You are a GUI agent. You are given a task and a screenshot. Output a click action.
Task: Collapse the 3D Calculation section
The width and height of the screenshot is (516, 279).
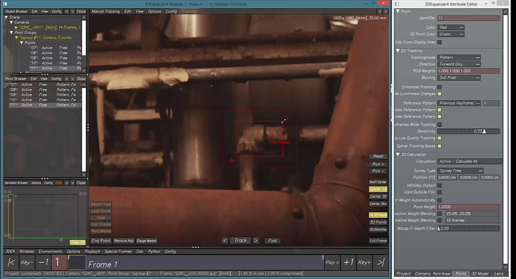coord(398,154)
